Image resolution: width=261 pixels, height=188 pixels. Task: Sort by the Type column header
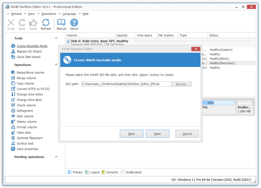(193, 35)
